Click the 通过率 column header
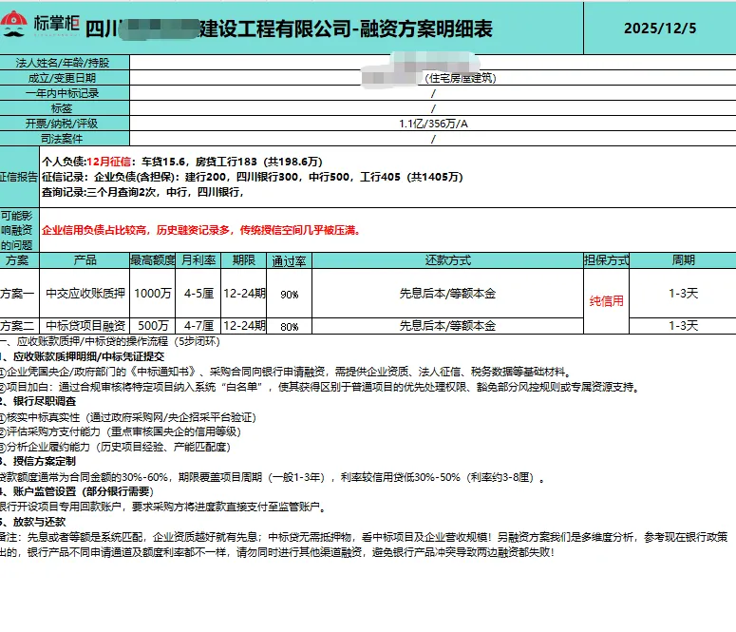 [289, 260]
